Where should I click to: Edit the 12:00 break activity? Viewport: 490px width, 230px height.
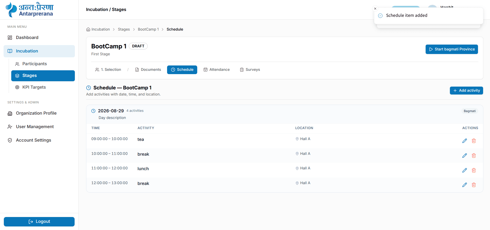pyautogui.click(x=464, y=185)
